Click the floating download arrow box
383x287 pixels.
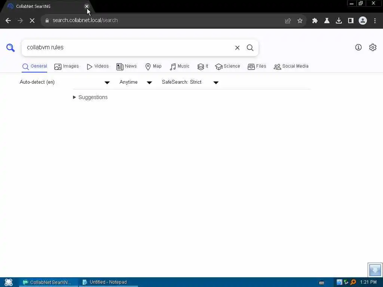(x=375, y=270)
